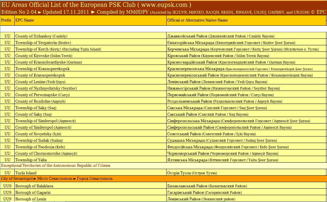Click the orange City of Sevastopol header
This screenshot has height=202, width=327.
pos(57,179)
